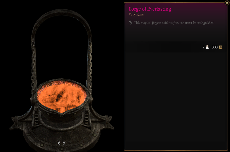Click the swirl icon before the description
The image size is (230, 152).
click(130, 22)
